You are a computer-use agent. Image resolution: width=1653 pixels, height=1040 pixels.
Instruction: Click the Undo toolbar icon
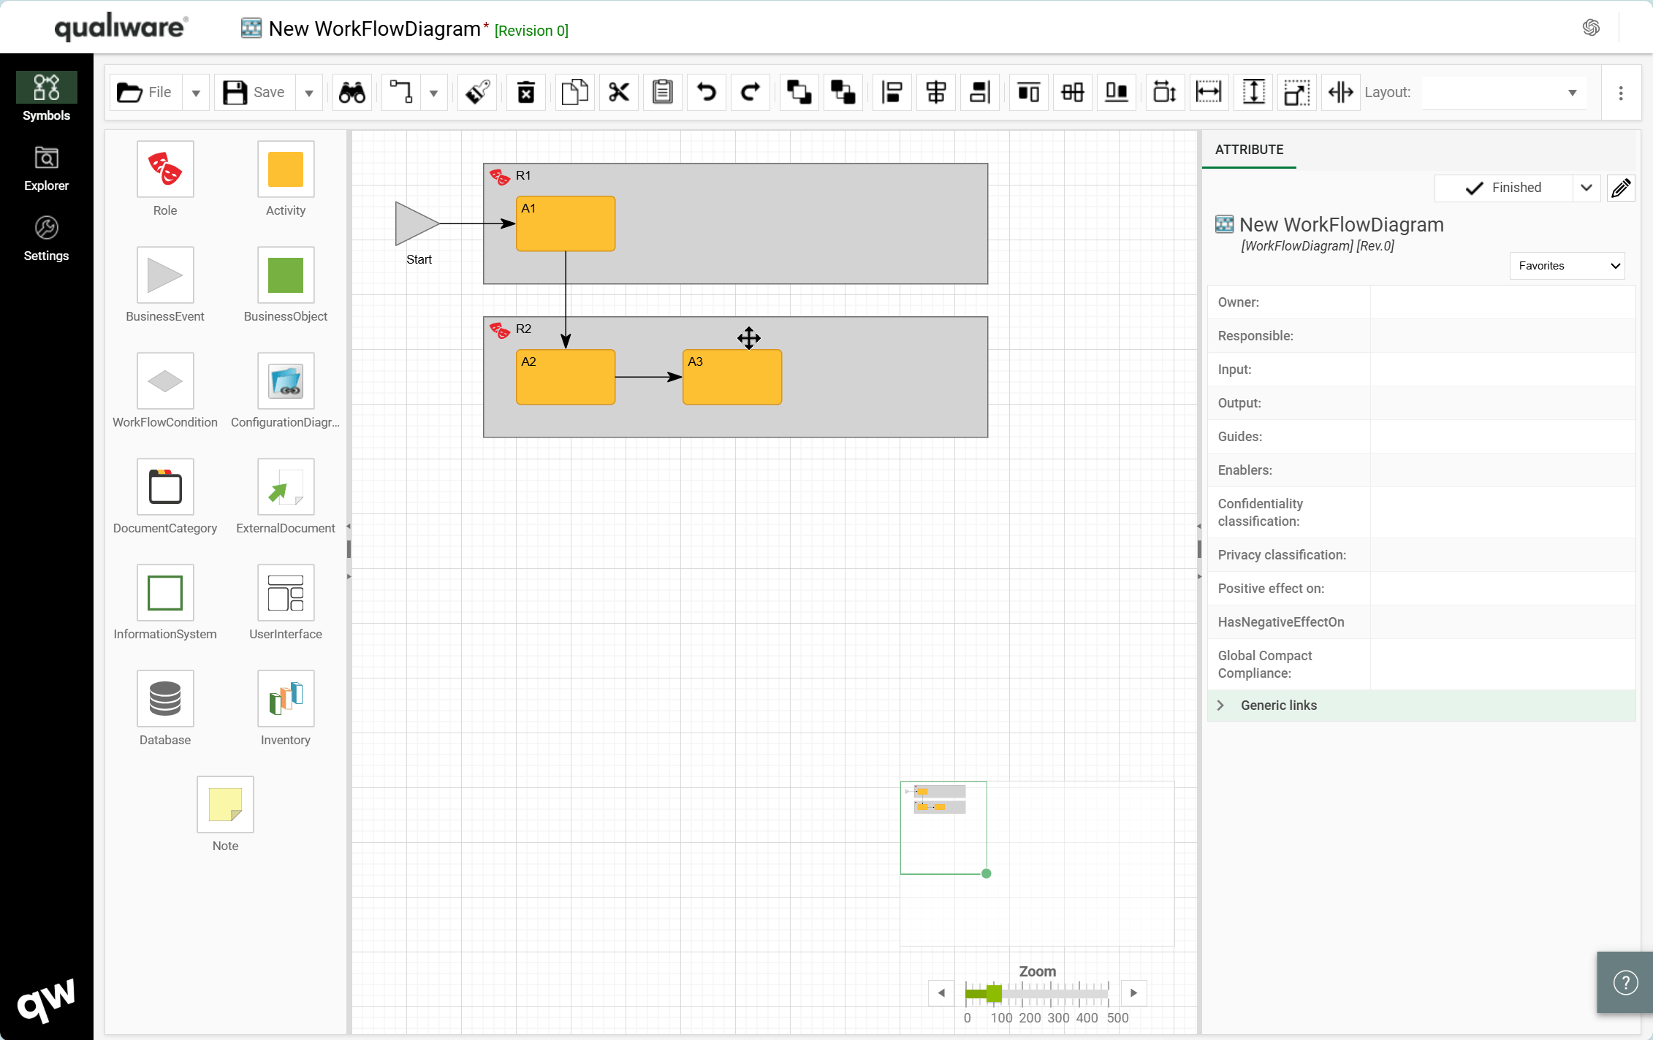705,92
